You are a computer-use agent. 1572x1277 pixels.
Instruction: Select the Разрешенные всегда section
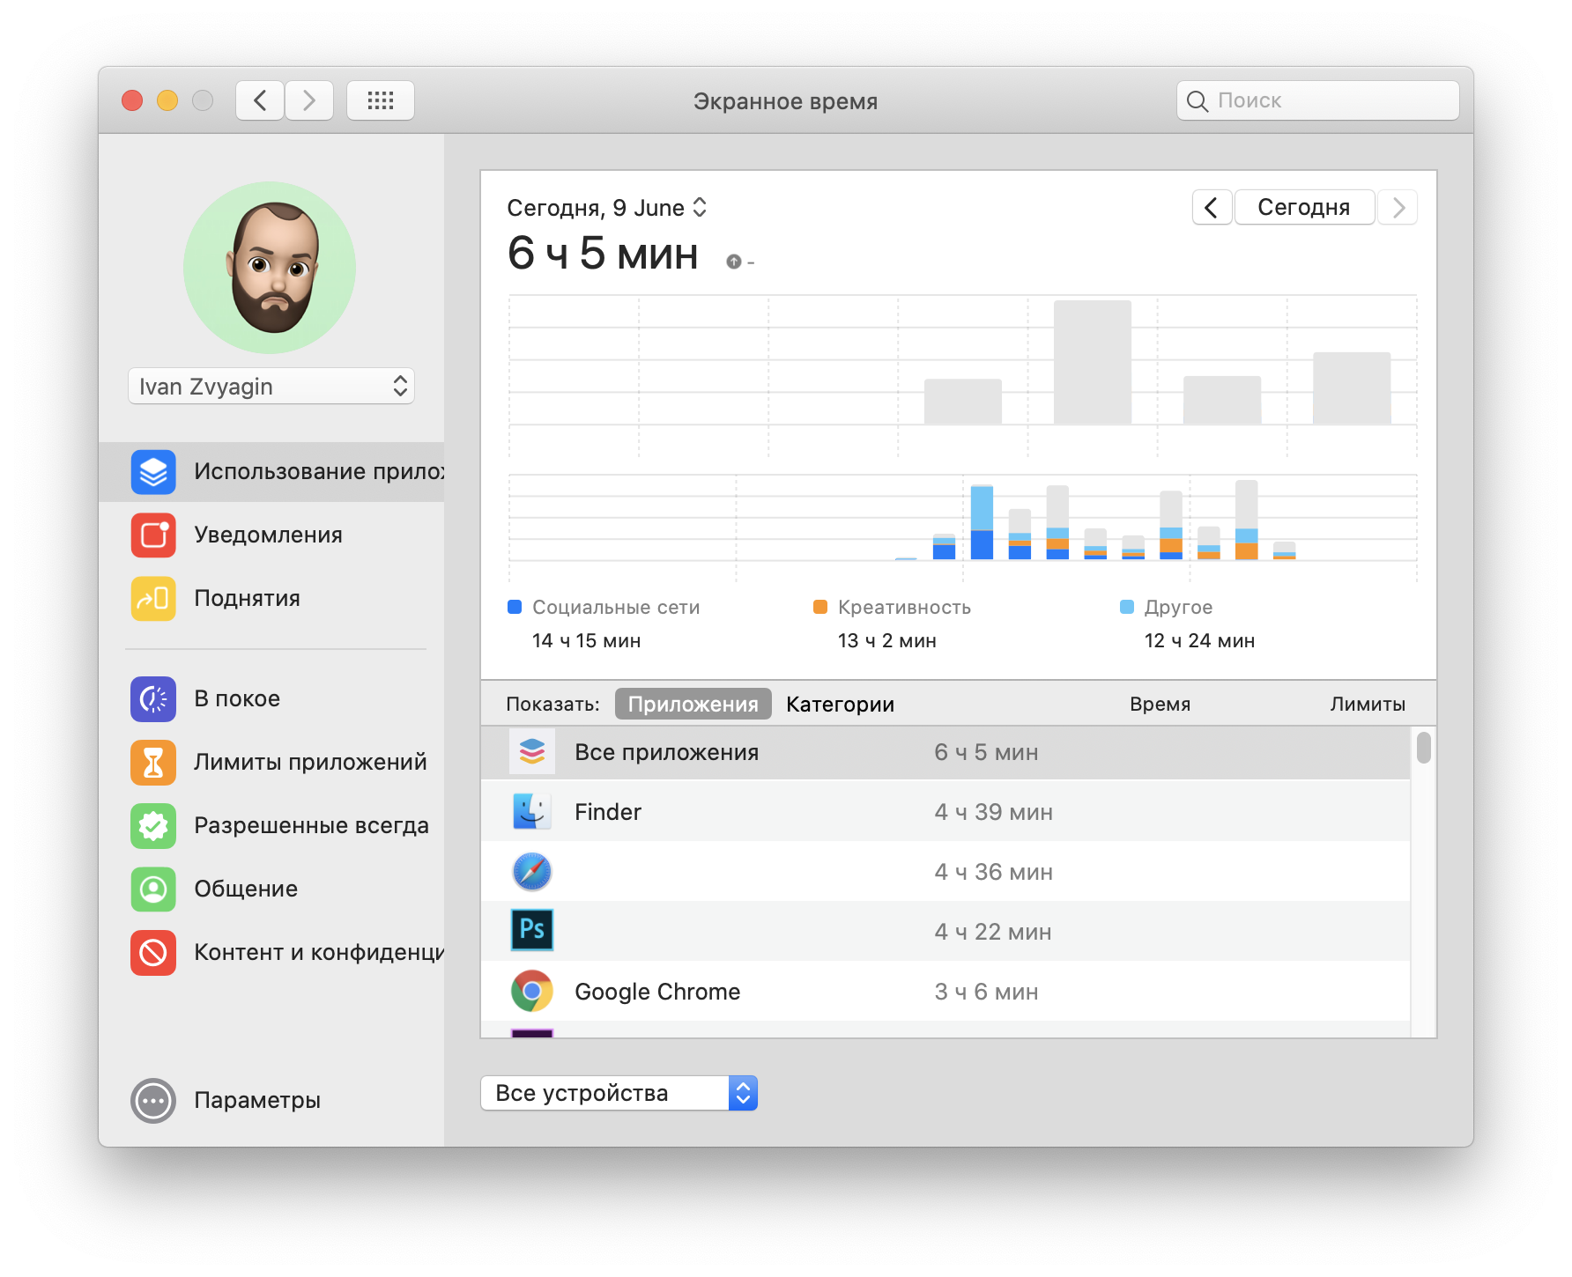tap(312, 825)
